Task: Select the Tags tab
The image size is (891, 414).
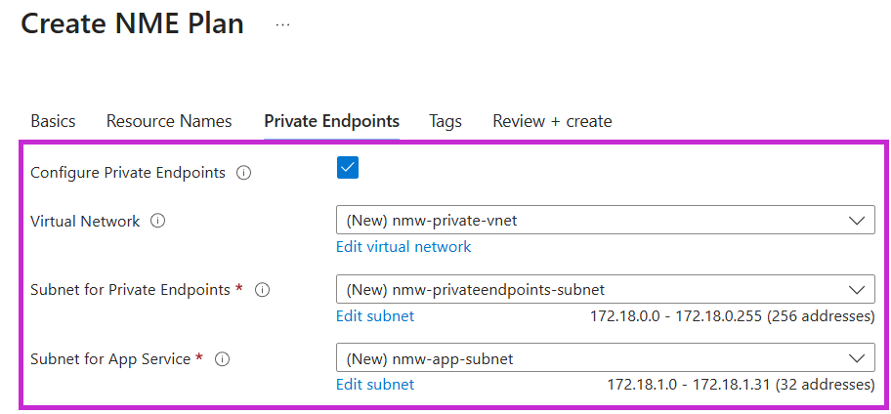Action: coord(445,121)
